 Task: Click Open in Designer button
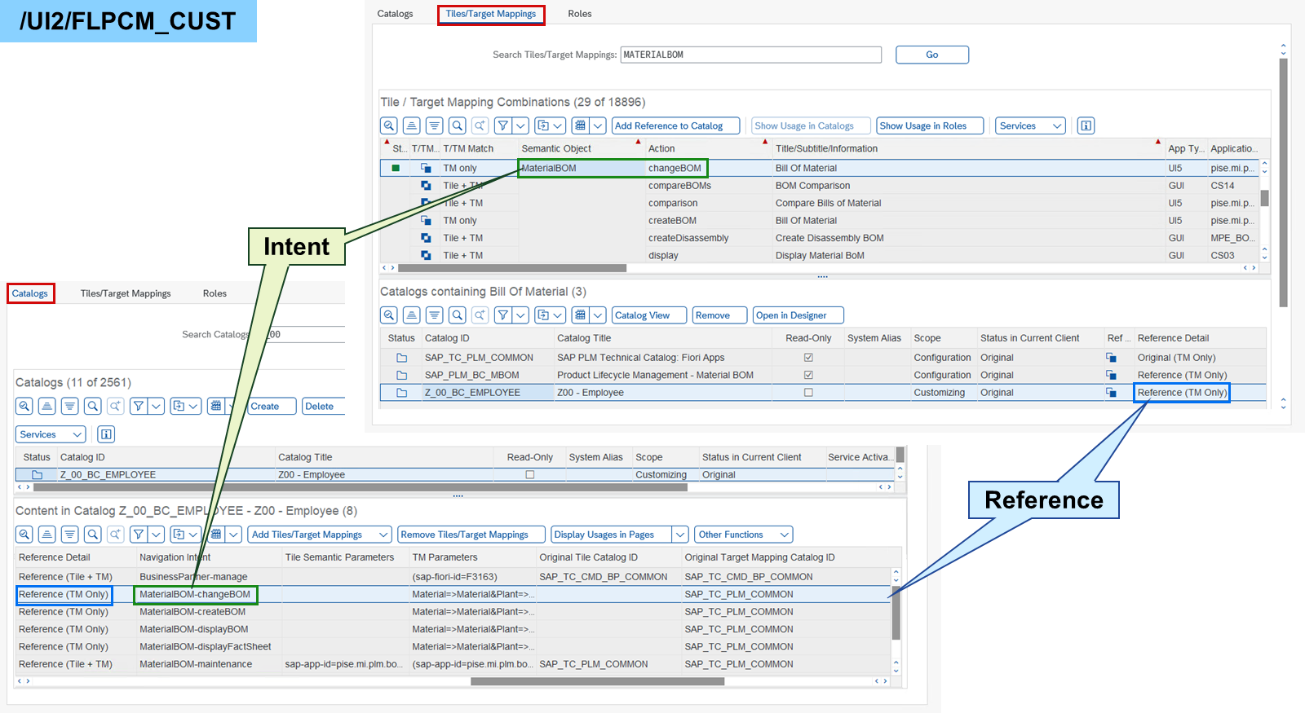click(798, 315)
